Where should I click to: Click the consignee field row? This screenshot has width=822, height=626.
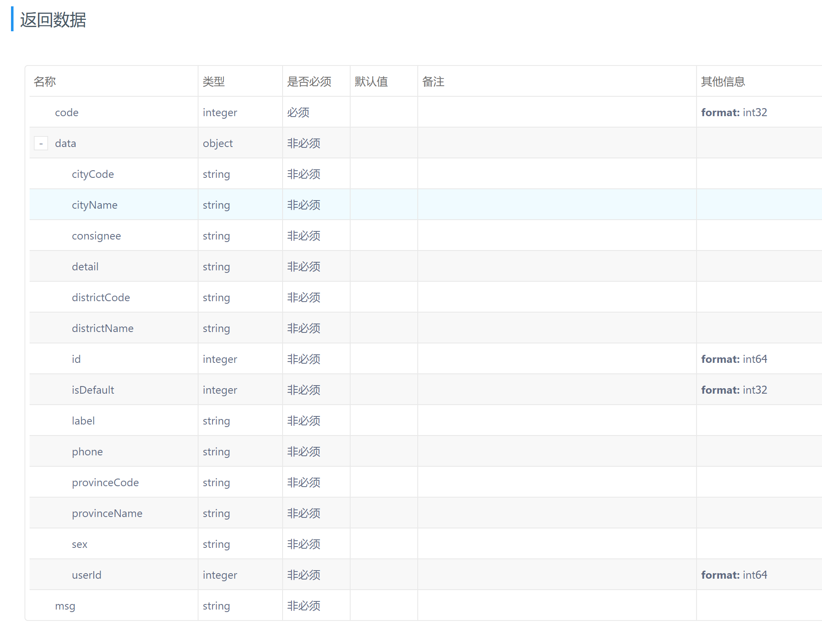coord(96,236)
